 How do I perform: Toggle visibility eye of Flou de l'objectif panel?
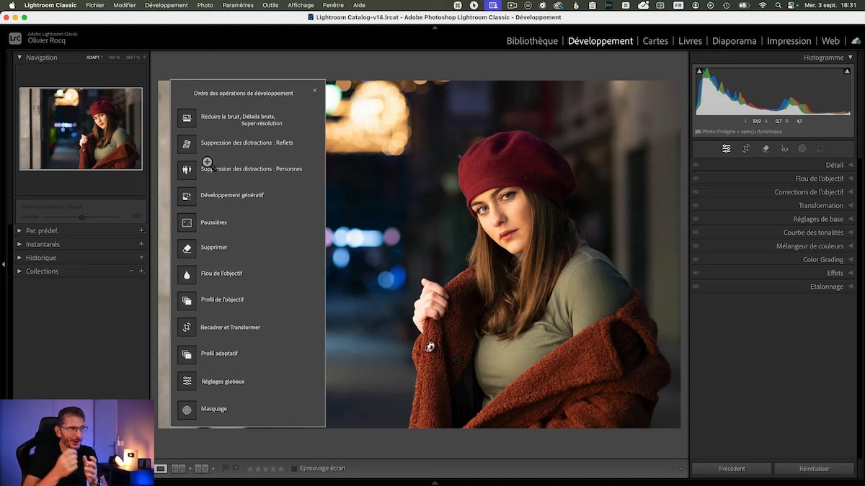[696, 179]
